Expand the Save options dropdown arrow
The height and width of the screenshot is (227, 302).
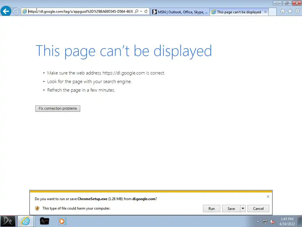point(243,208)
